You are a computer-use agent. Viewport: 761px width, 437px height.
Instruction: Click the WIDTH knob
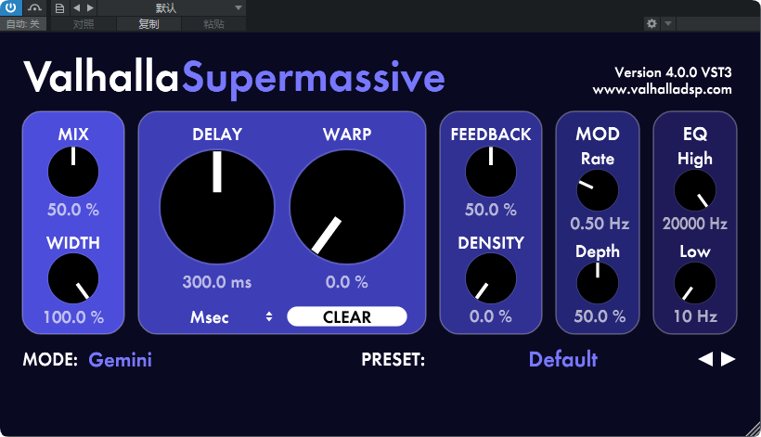(73, 278)
